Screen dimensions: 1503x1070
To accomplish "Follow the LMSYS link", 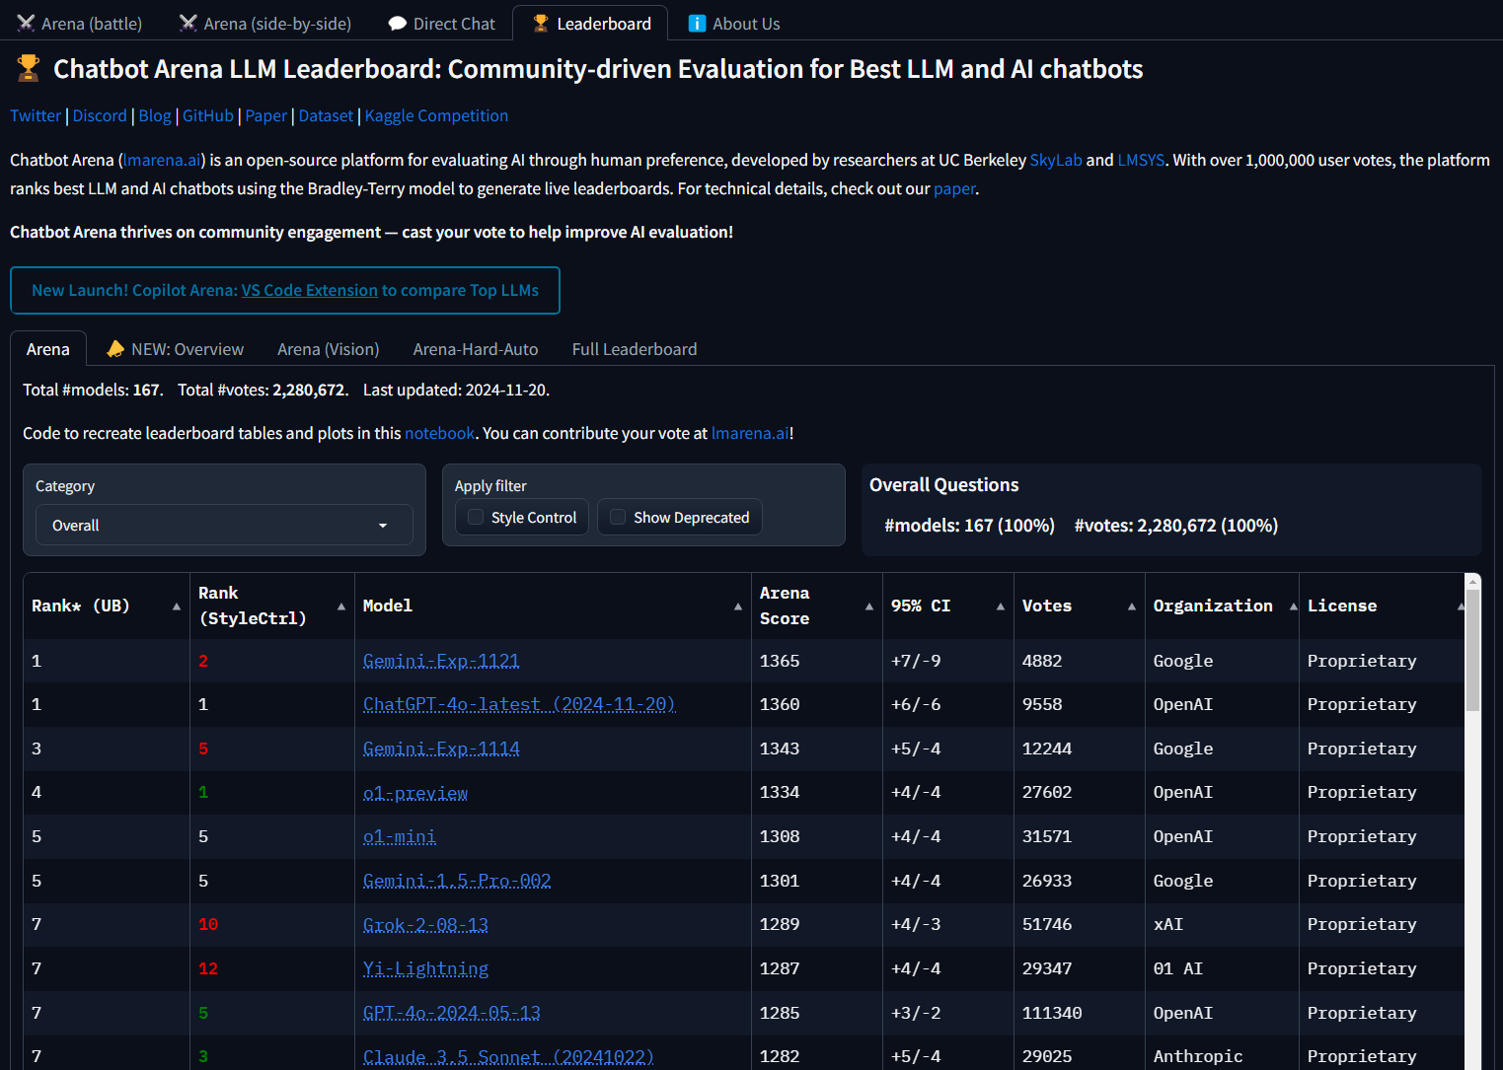I will (x=1141, y=160).
